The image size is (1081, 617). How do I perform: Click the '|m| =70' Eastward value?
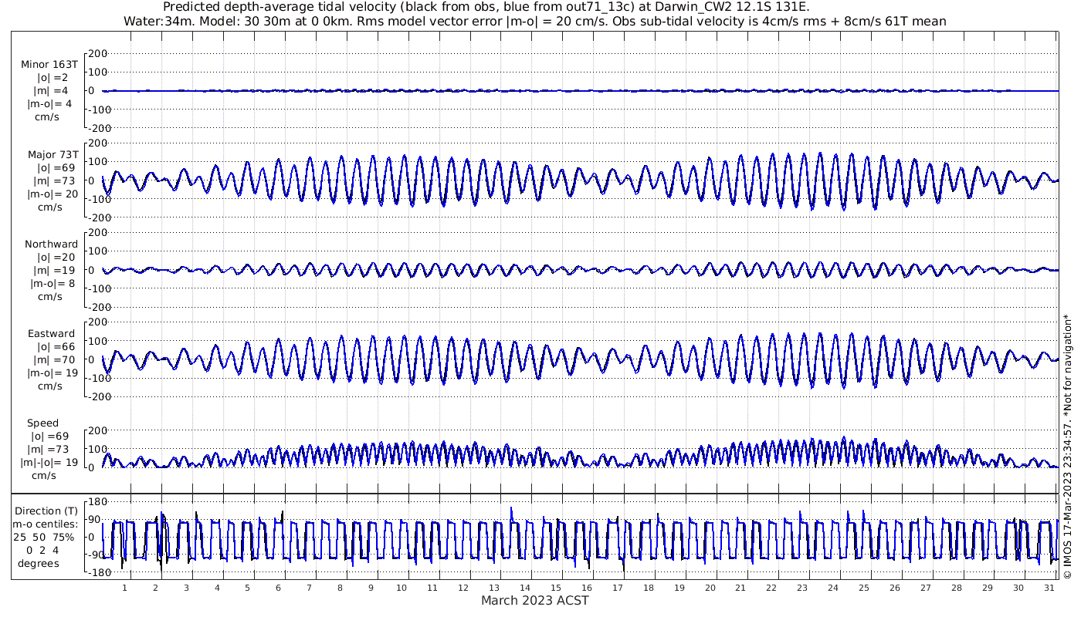pos(53,360)
